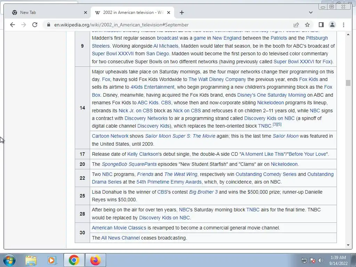Follow the New England link
This screenshot has height=267, width=356.
pos(227,38)
